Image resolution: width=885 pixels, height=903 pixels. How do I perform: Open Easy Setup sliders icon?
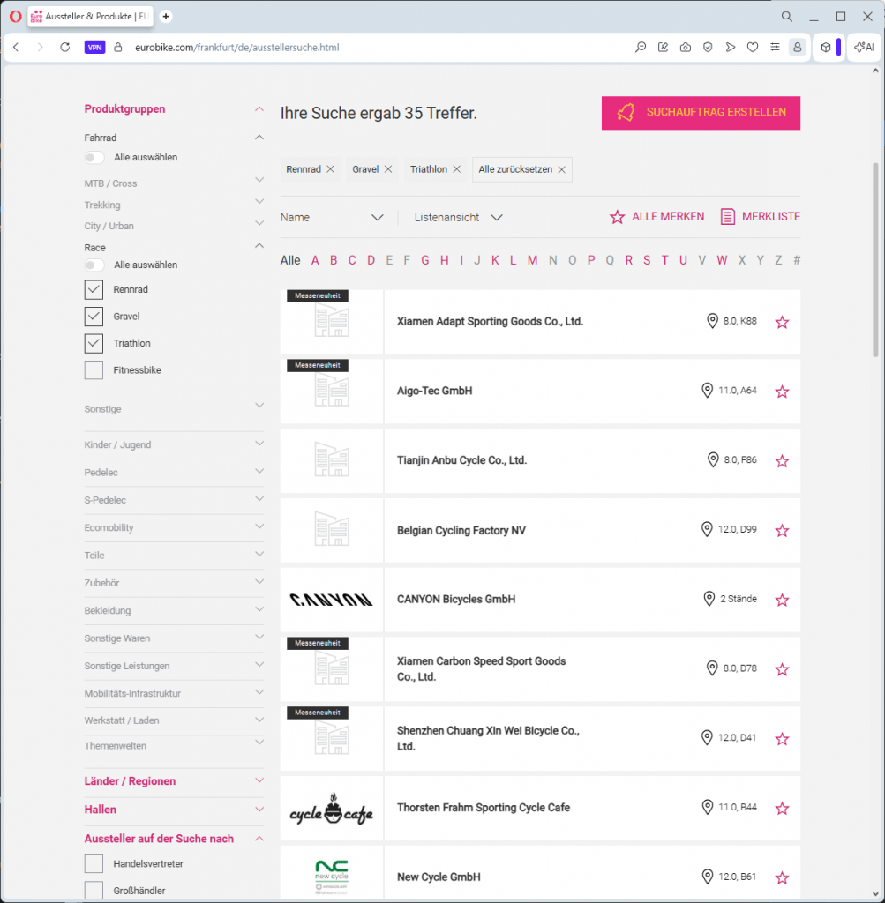click(x=775, y=48)
